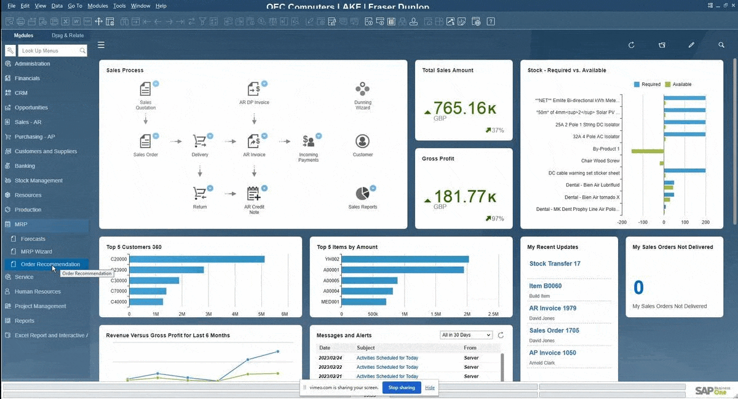Open the AR Credit Note icon
The image size is (738, 399).
pos(253,194)
